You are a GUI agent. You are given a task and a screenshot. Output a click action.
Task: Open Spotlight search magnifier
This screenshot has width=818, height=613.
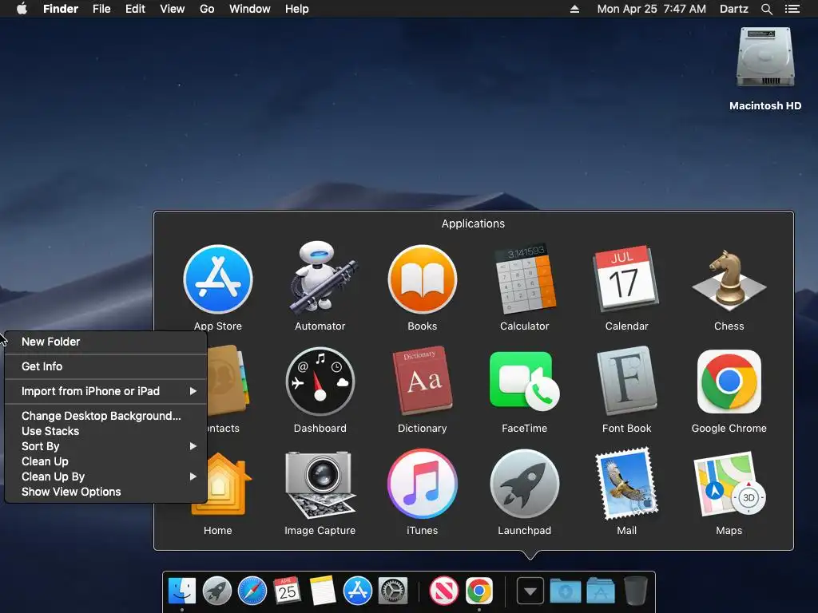point(766,9)
